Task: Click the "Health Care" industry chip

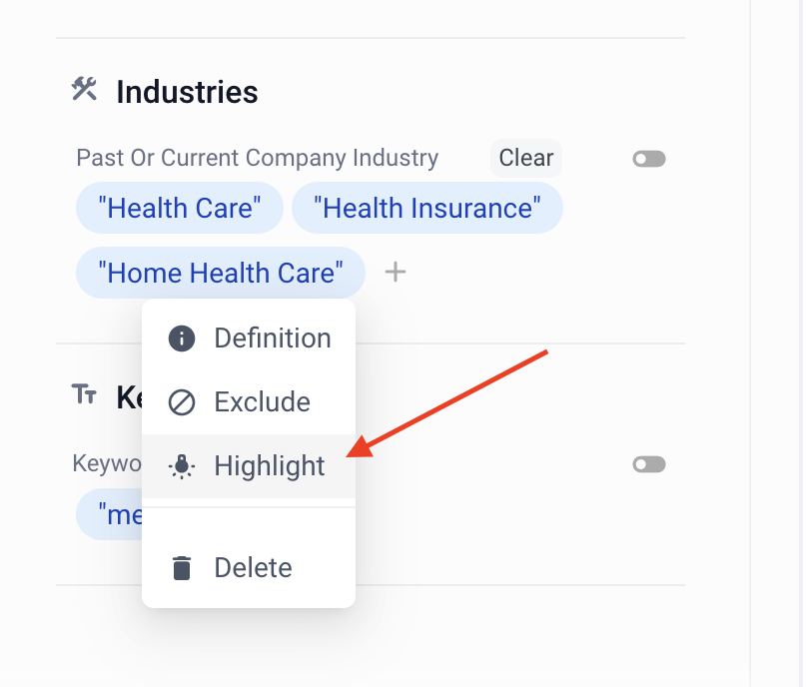Action: click(x=180, y=208)
